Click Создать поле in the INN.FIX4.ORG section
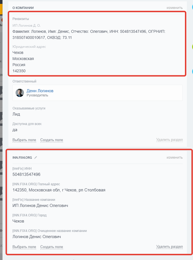 [x=52, y=247]
